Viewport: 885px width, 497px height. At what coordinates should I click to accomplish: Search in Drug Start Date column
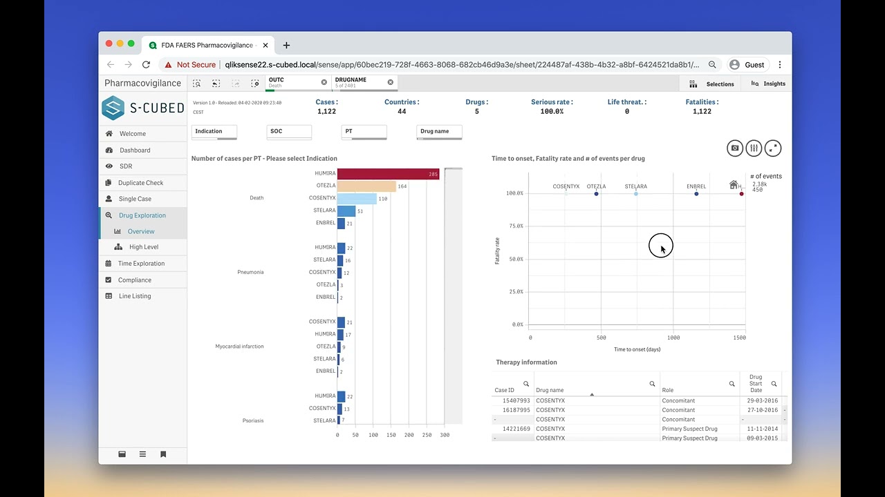click(774, 384)
